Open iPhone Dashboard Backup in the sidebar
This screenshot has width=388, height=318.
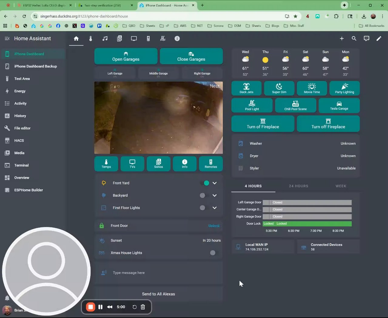[33, 66]
